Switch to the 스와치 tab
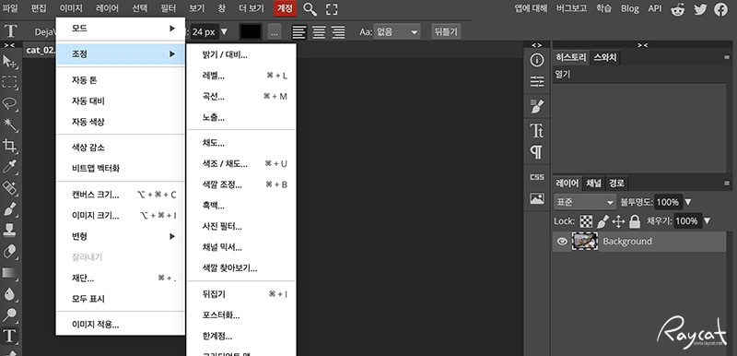The height and width of the screenshot is (356, 737). 606,58
